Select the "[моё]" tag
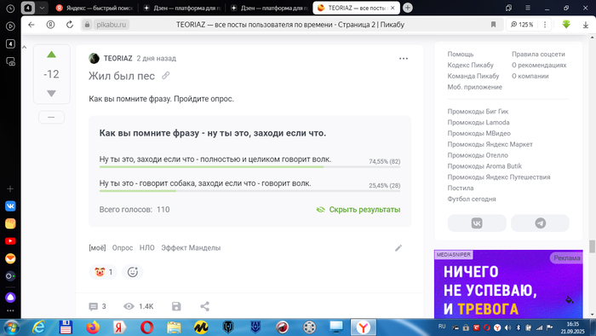This screenshot has height=336, width=596. 97,247
